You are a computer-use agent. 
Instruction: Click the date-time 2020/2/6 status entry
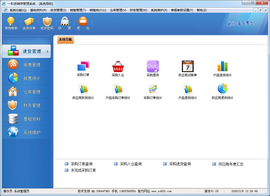coord(244,191)
